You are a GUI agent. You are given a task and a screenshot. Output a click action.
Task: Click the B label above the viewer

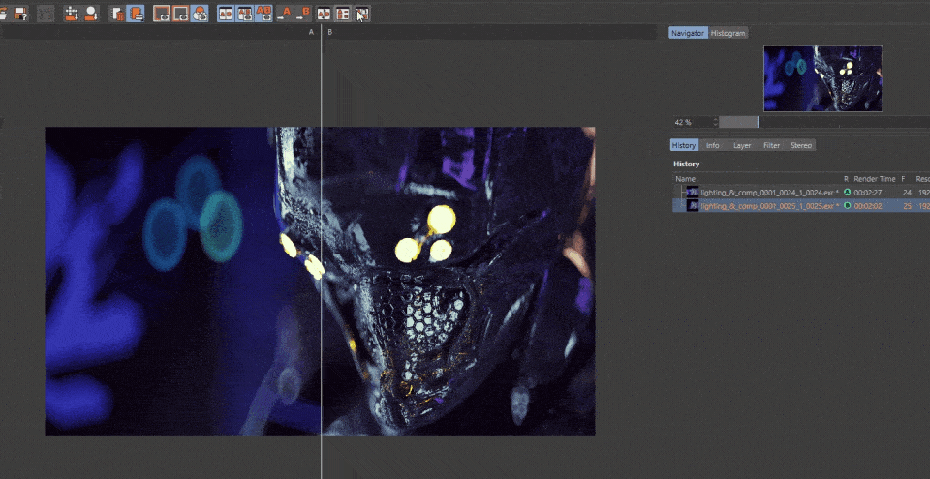329,32
